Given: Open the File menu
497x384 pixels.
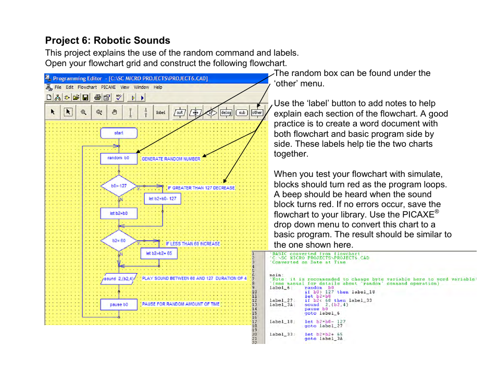Looking at the screenshot, I should [x=58, y=87].
